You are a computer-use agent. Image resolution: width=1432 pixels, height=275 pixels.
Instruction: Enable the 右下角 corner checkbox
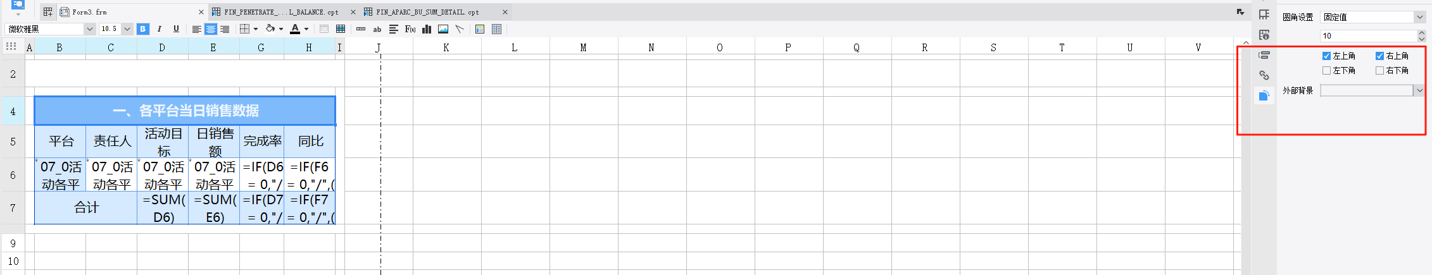pyautogui.click(x=1380, y=71)
